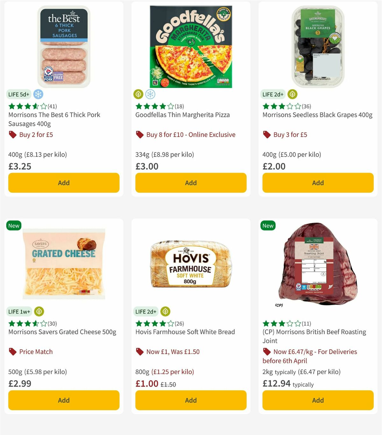Click the pork sausages product image

click(x=64, y=45)
